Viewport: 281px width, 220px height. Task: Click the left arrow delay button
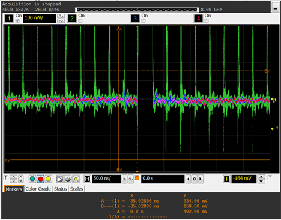[188, 179]
